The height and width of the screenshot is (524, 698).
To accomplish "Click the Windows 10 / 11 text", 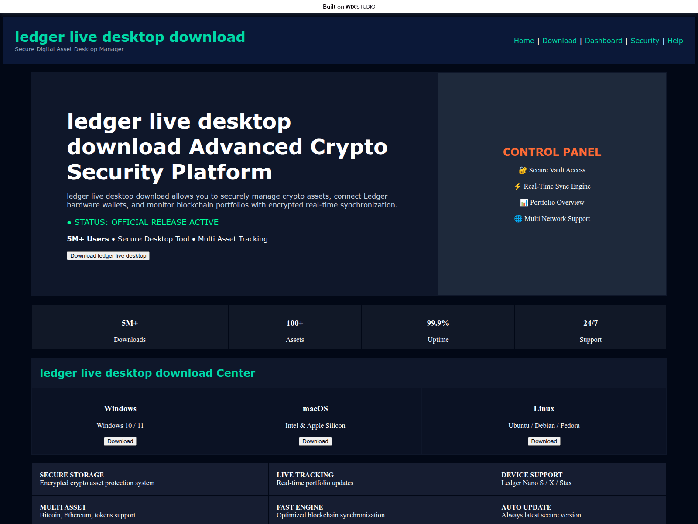I will pos(120,426).
